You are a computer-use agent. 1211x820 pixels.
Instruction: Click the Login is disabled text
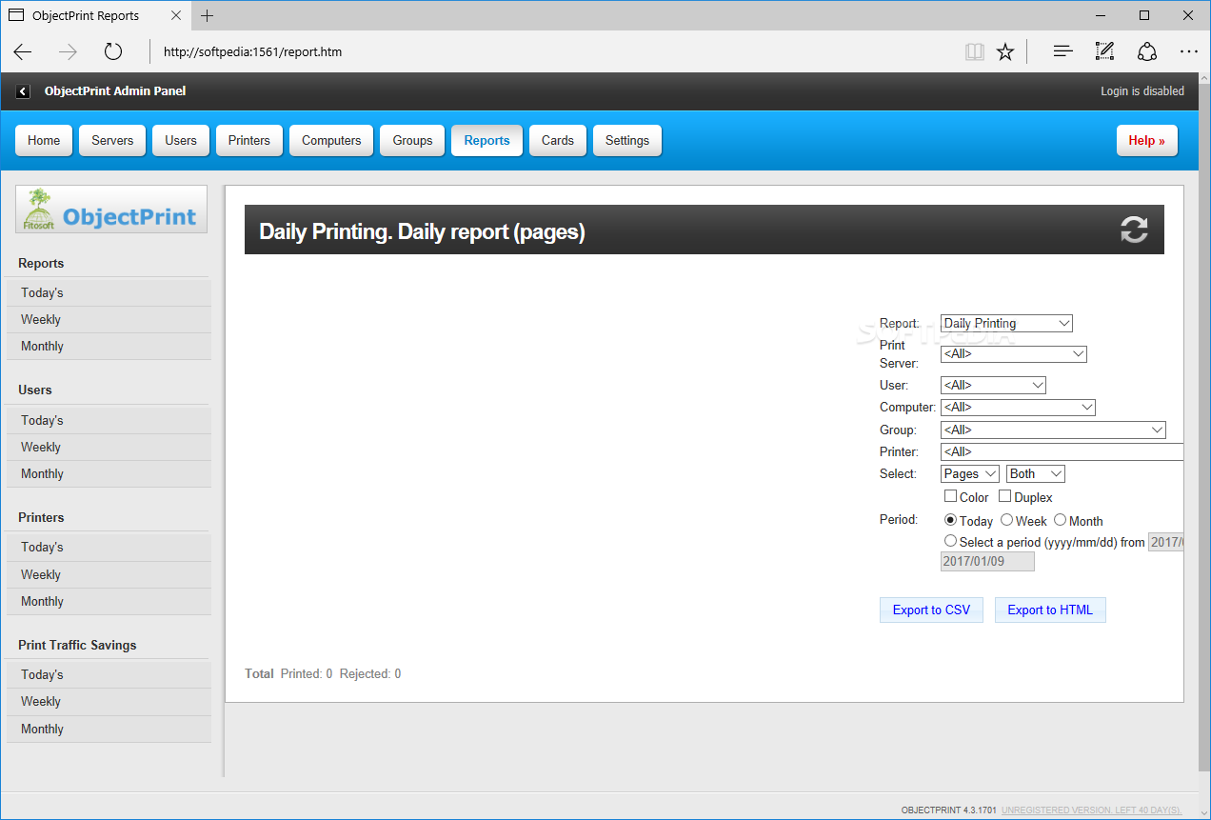pyautogui.click(x=1142, y=91)
